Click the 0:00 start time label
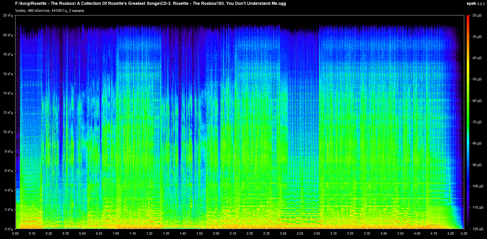 (15, 233)
